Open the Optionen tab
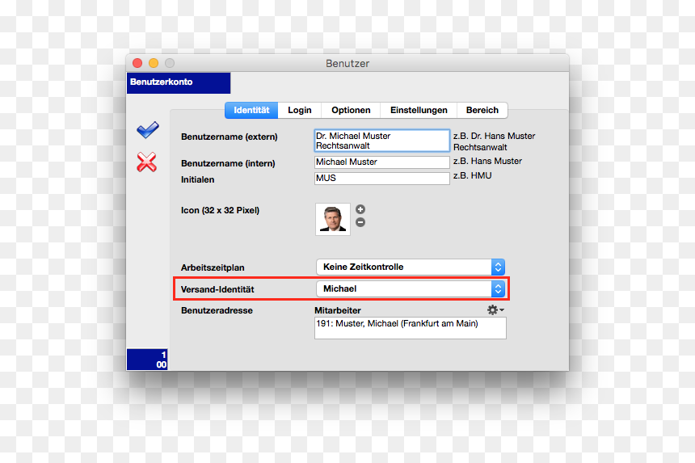Screen dimensions: 695x463 351,110
